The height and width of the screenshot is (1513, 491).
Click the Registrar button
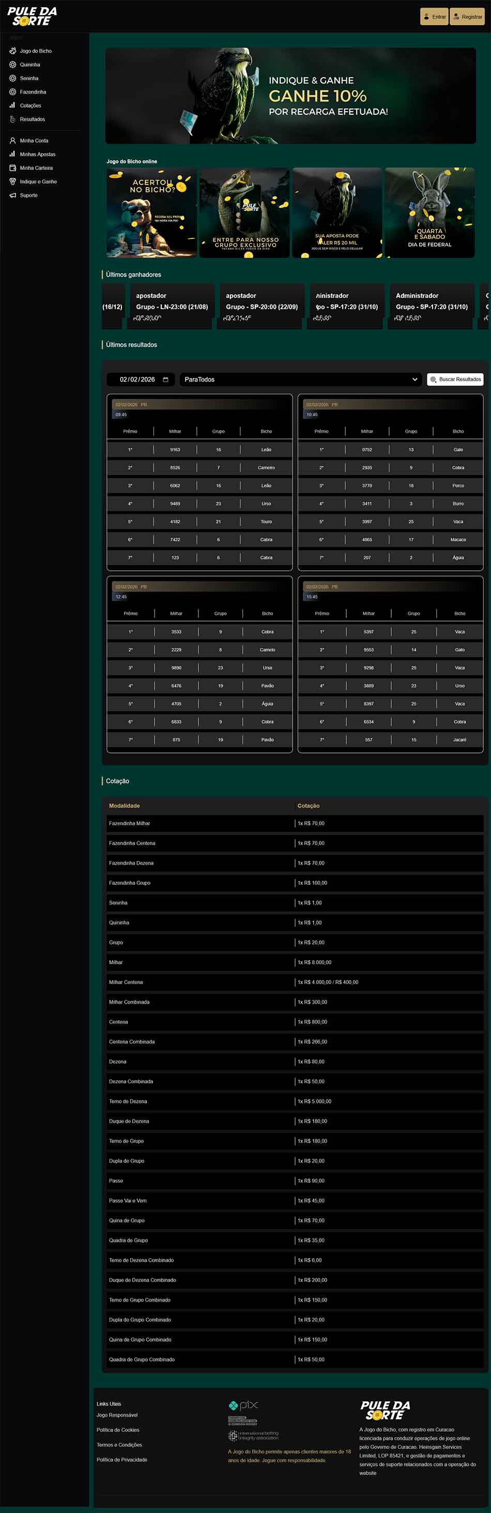(x=467, y=17)
